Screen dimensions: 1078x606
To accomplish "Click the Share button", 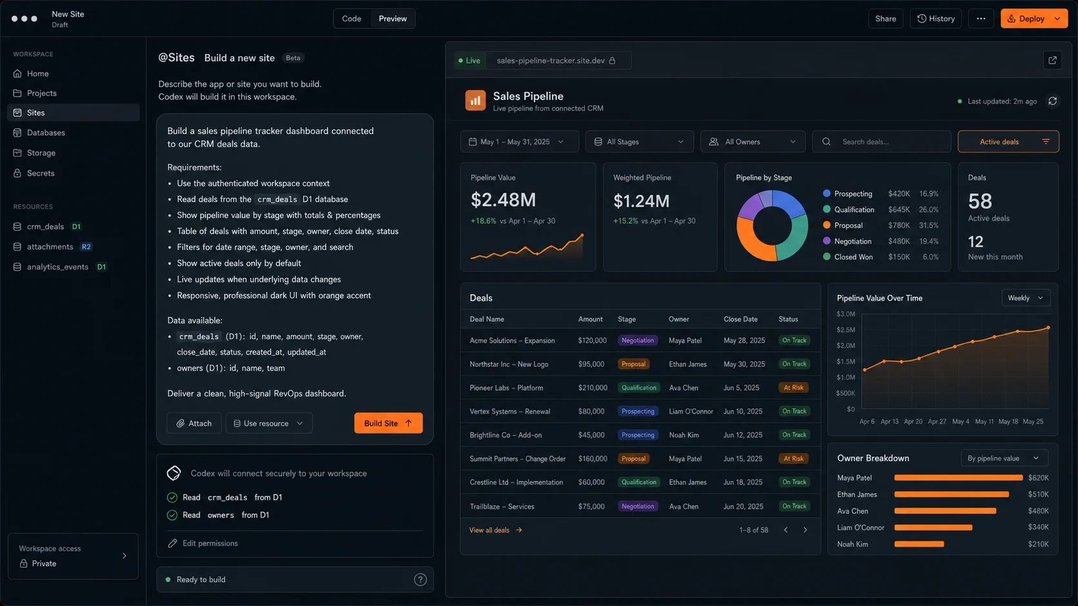I will [885, 19].
